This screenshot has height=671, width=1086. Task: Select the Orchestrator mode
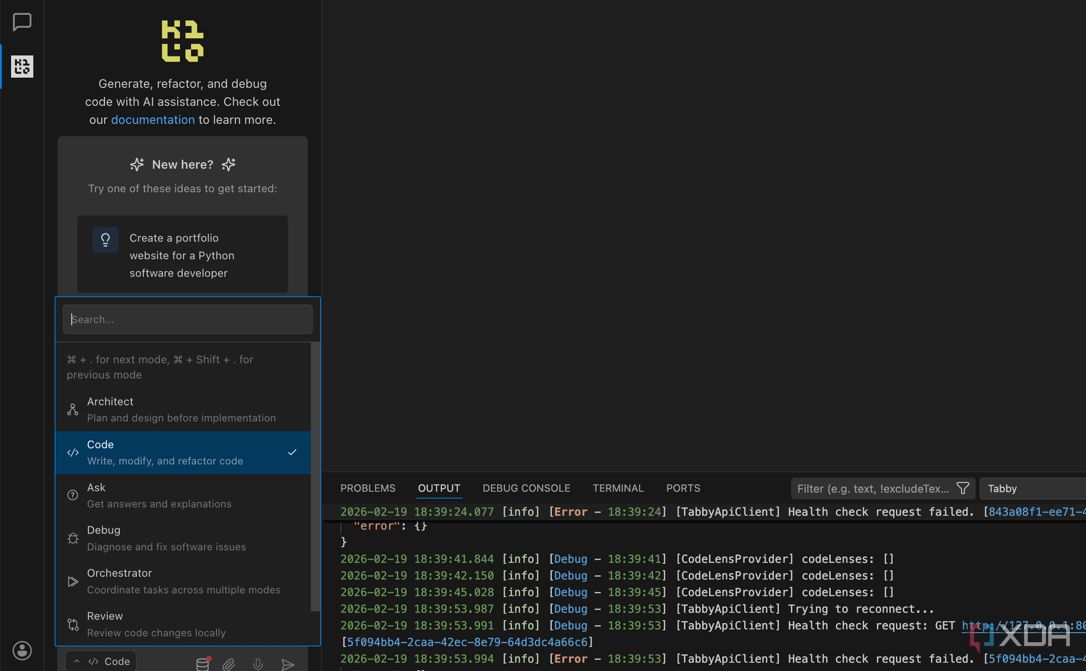tap(183, 581)
